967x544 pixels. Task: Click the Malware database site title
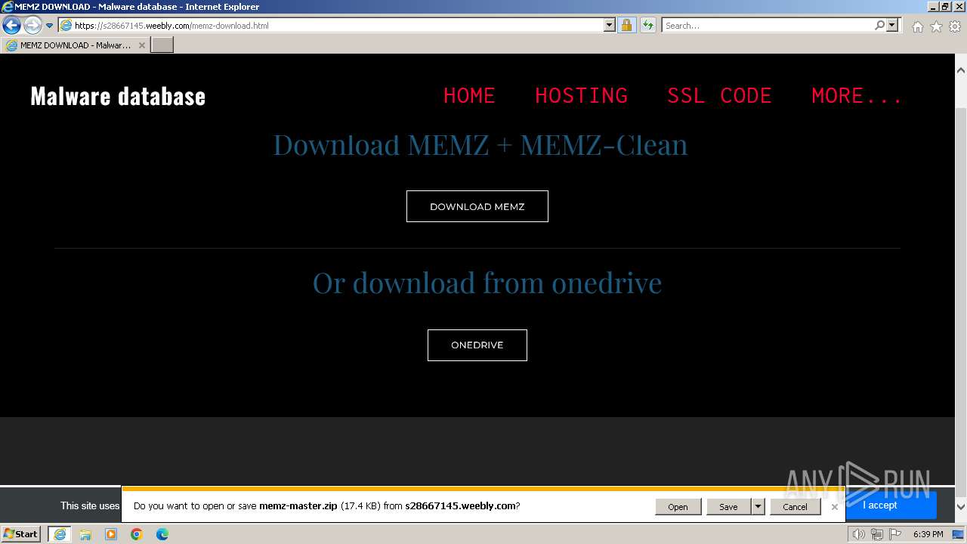(118, 96)
